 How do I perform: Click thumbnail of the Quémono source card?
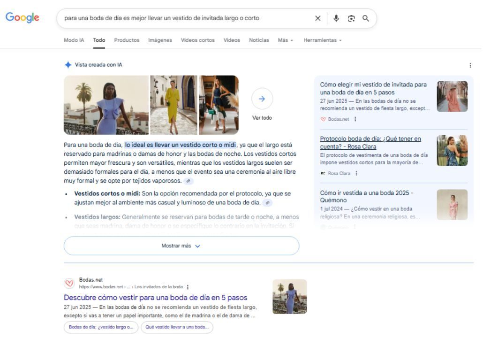[452, 205]
